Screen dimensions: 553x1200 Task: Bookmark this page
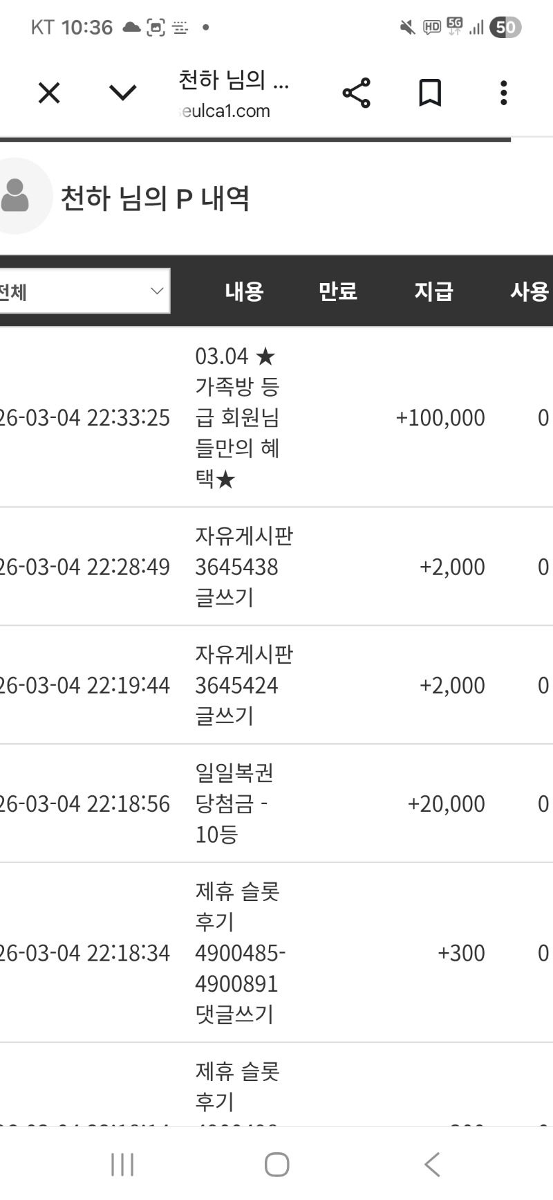pos(430,93)
